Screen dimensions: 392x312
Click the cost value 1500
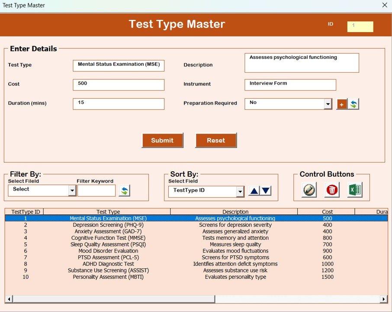[x=327, y=277]
